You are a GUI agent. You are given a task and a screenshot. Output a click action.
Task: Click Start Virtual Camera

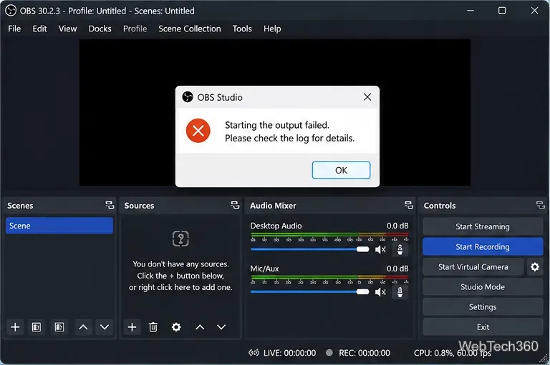pyautogui.click(x=473, y=267)
